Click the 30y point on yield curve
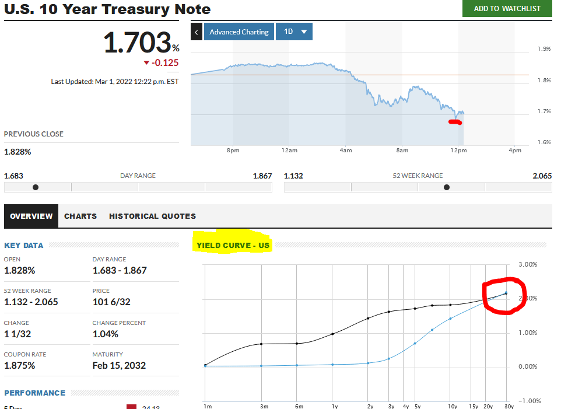The image size is (561, 409). click(x=506, y=293)
